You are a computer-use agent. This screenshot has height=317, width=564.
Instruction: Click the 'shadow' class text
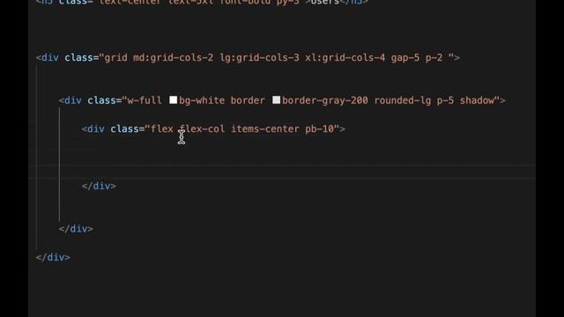[x=477, y=100]
